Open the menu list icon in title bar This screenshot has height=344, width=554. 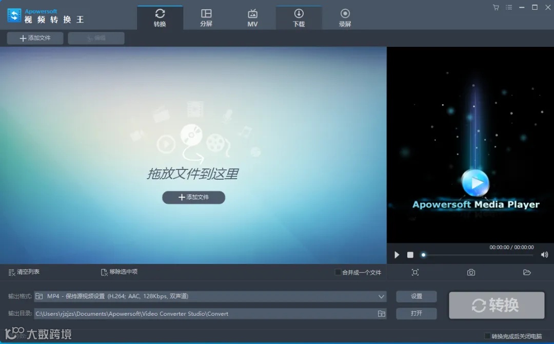pyautogui.click(x=509, y=7)
